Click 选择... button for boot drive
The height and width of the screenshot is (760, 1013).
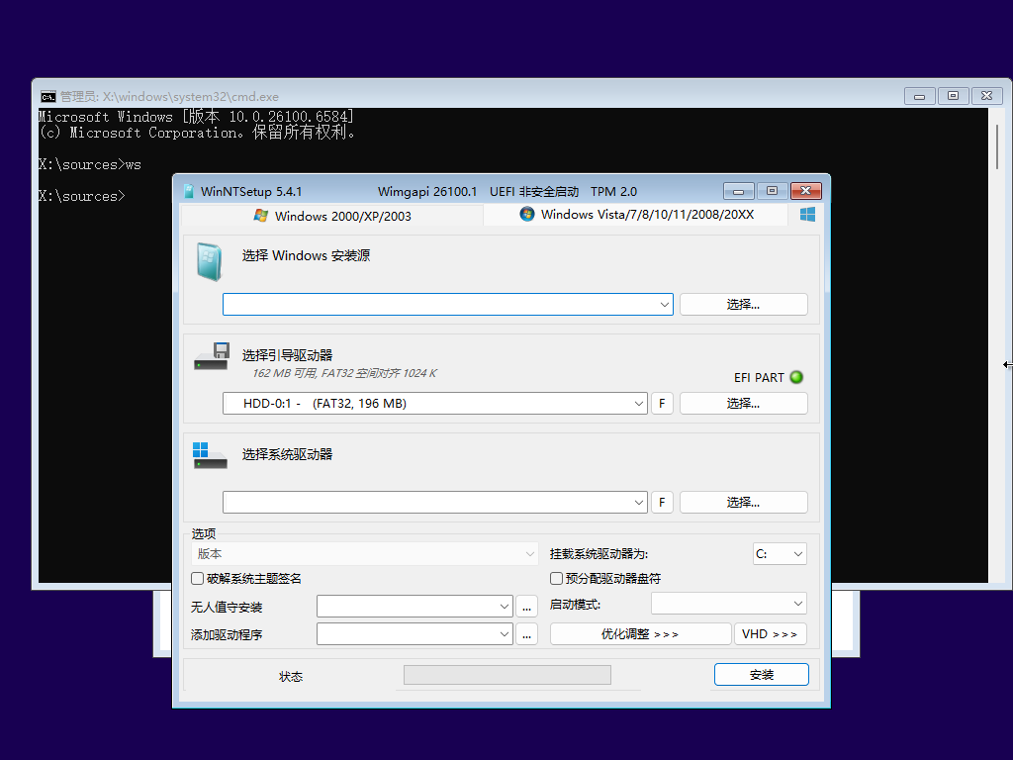(x=744, y=404)
